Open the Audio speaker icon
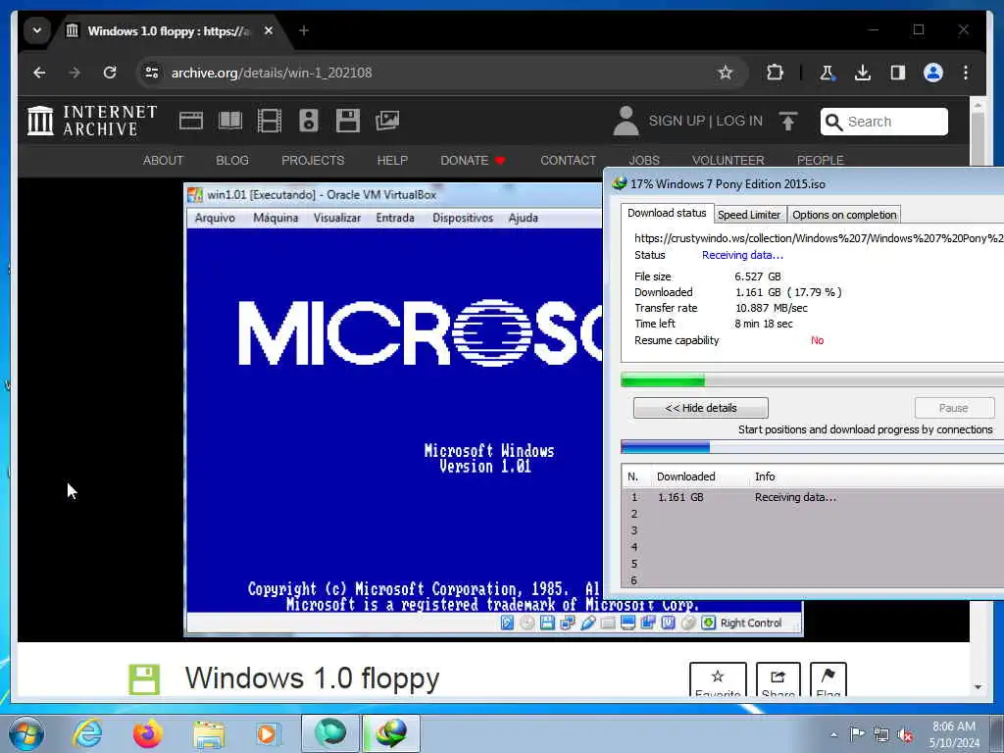This screenshot has height=753, width=1004. [x=309, y=121]
